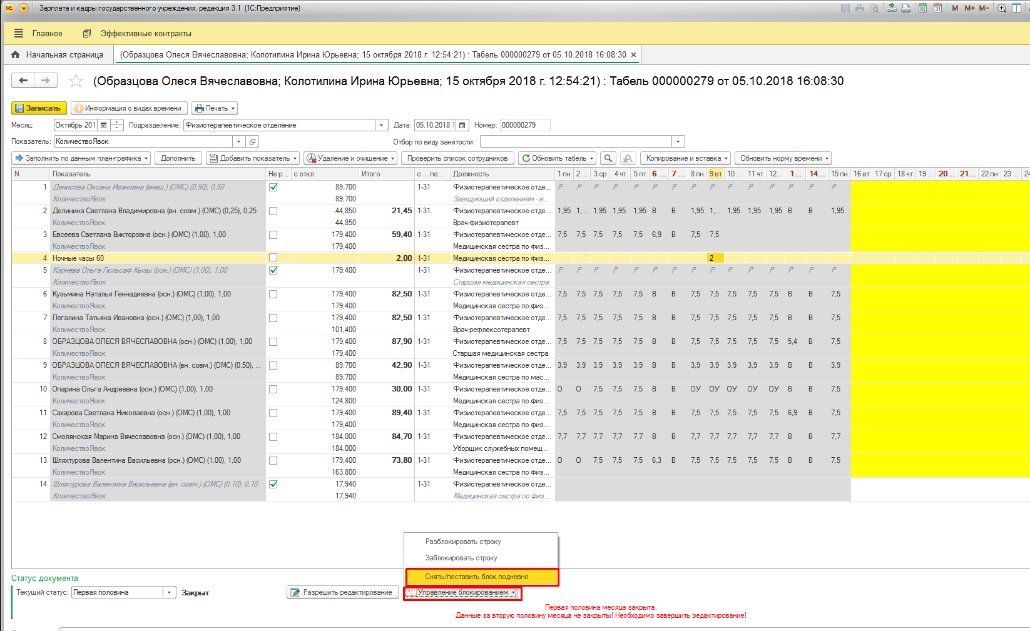1030x631 pixels.
Task: Expand the Подразделение dropdown list
Action: pyautogui.click(x=382, y=125)
